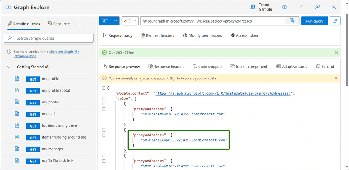Image resolution: width=349 pixels, height=170 pixels.
Task: Open document icon next to my manager
Action: (17, 149)
